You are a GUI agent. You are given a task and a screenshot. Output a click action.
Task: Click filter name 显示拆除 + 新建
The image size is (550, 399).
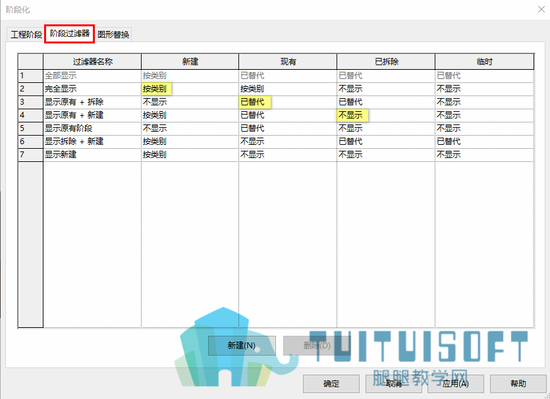coord(92,142)
